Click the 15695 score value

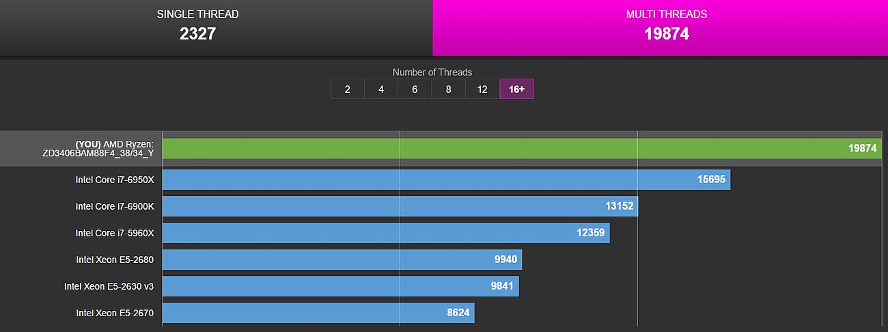711,180
